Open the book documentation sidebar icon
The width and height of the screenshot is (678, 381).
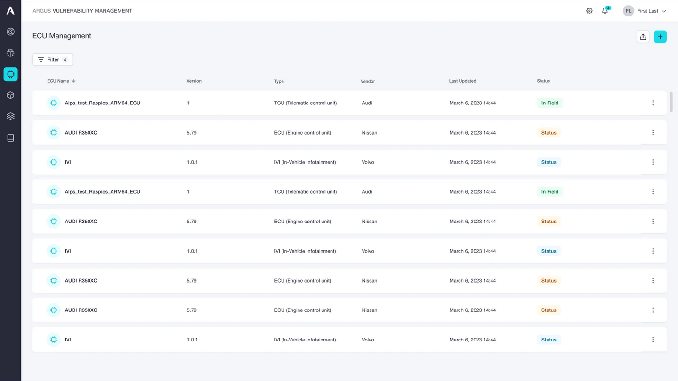tap(10, 137)
